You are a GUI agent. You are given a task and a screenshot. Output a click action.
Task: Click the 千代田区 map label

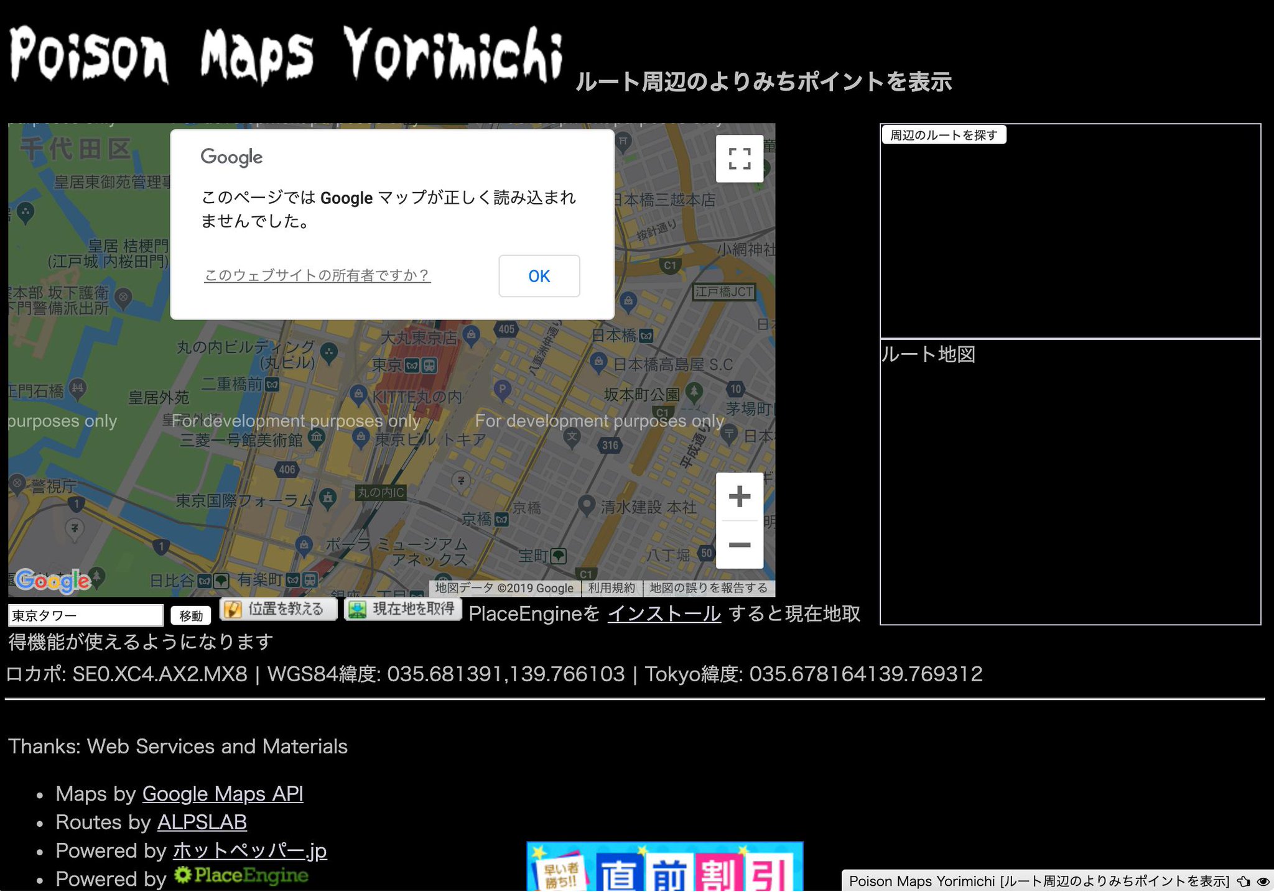click(x=76, y=149)
